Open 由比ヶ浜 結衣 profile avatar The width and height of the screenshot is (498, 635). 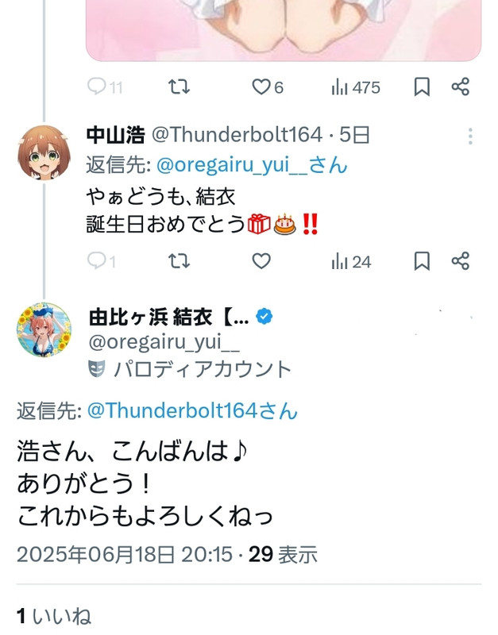pos(44,330)
